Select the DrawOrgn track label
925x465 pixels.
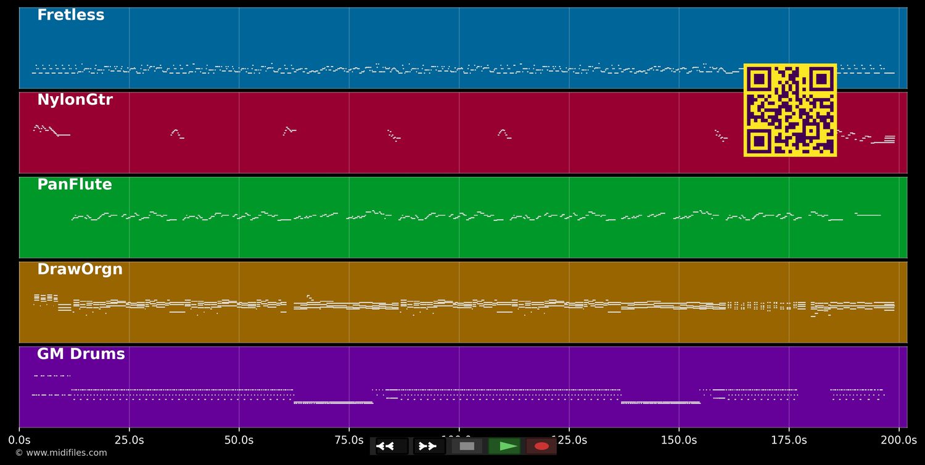click(x=80, y=270)
